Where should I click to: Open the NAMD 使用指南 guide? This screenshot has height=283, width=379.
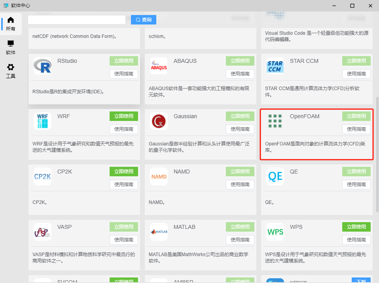point(240,185)
